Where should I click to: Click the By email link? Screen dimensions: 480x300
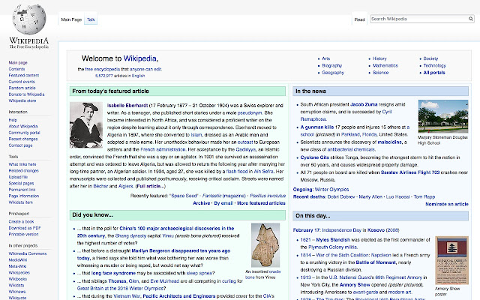click(x=223, y=203)
